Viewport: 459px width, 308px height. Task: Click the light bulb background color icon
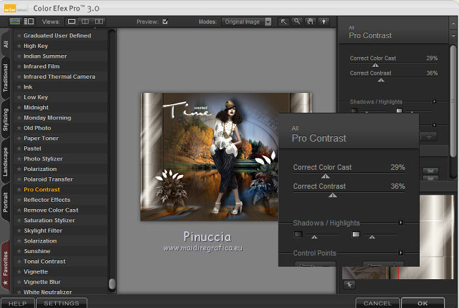[323, 22]
